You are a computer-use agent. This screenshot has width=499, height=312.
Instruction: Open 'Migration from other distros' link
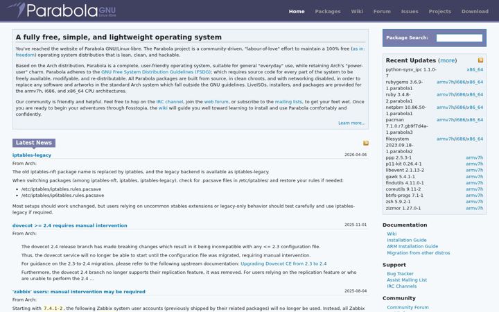tap(419, 253)
